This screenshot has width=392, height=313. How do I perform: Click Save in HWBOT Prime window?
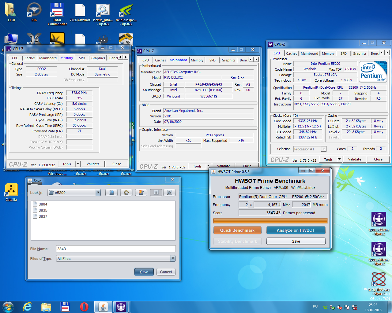[296, 241]
